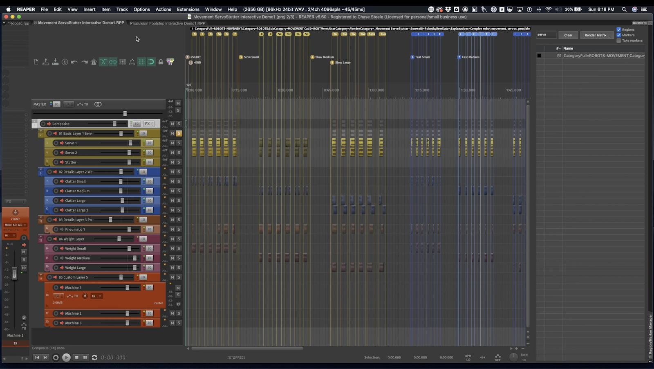Toggle the metronome icon

click(x=94, y=62)
